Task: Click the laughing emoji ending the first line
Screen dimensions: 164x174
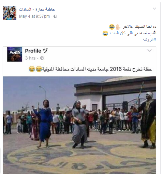Action: tap(112, 27)
